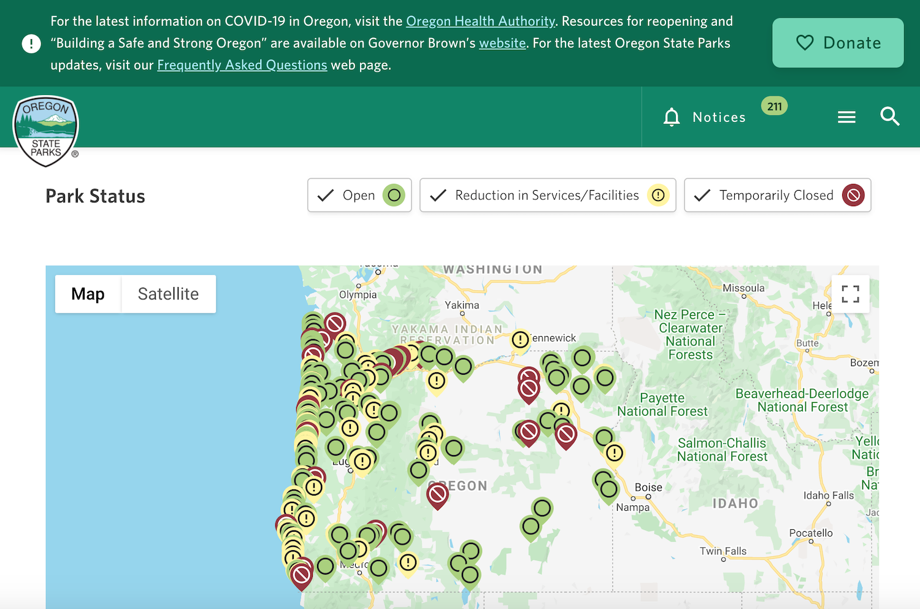Click the closed park marker near Olympia
Screen dimensions: 920x609
[335, 323]
